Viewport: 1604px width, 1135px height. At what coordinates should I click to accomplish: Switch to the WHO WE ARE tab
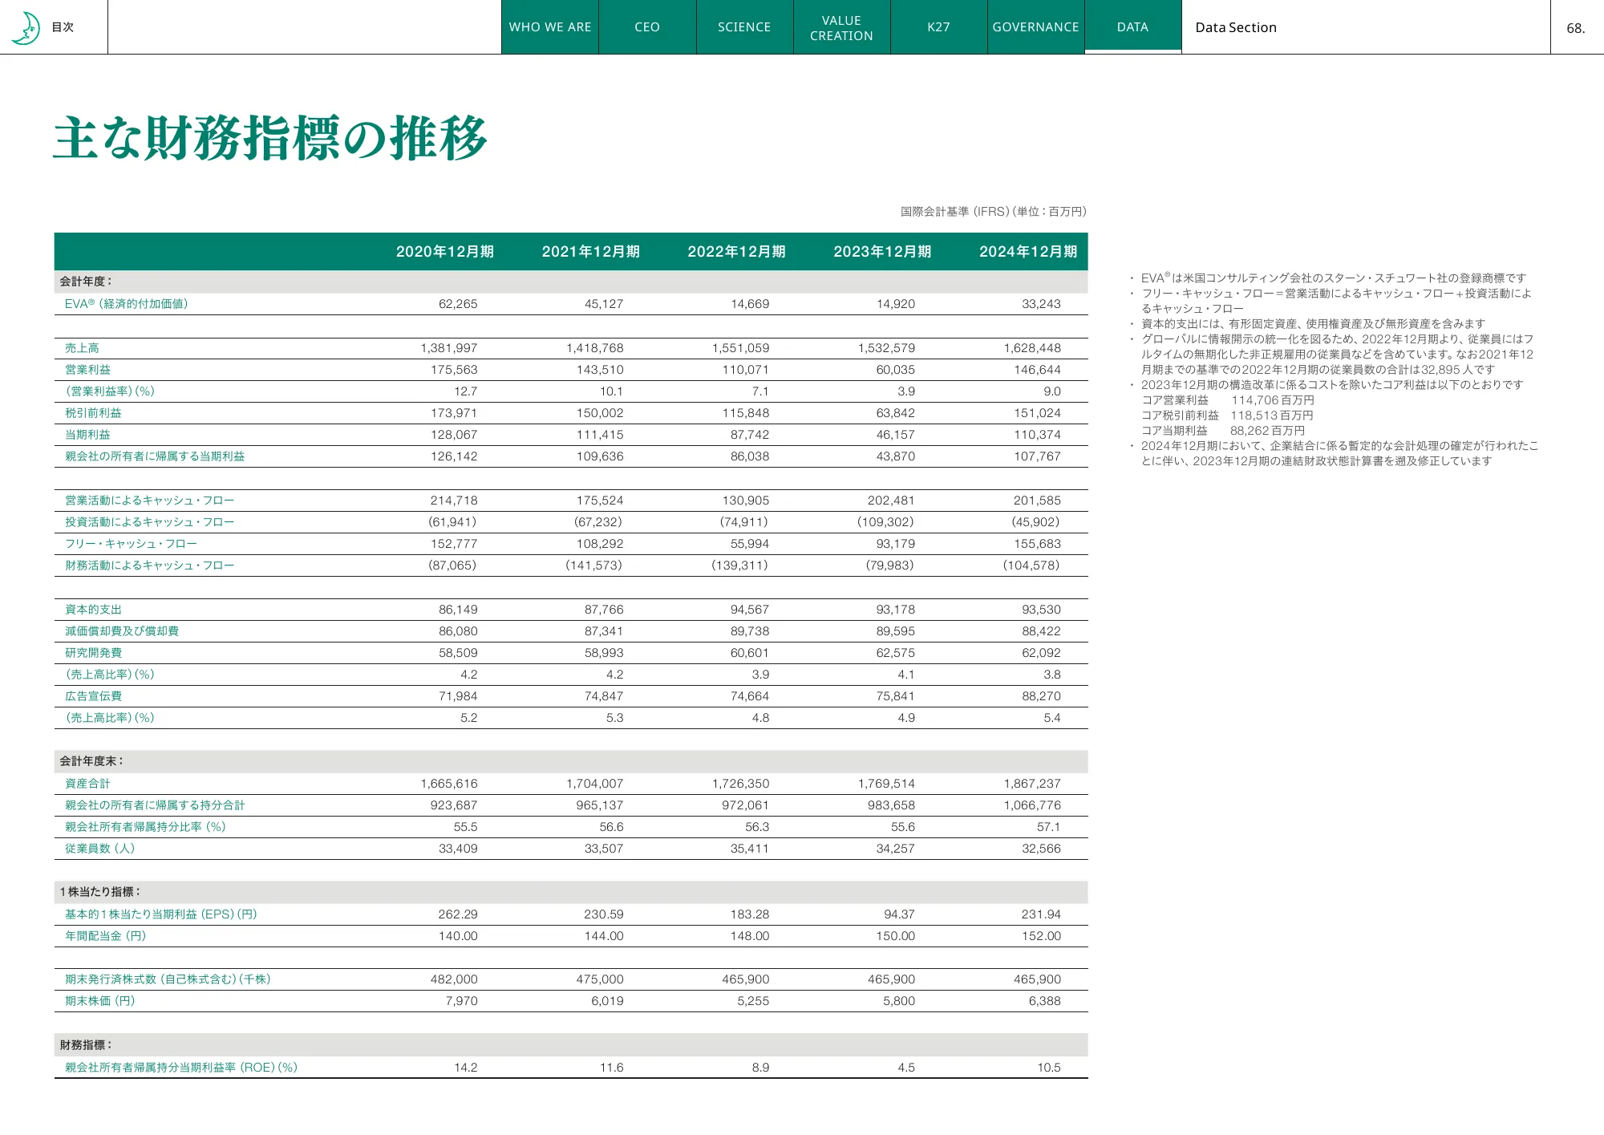tap(549, 26)
